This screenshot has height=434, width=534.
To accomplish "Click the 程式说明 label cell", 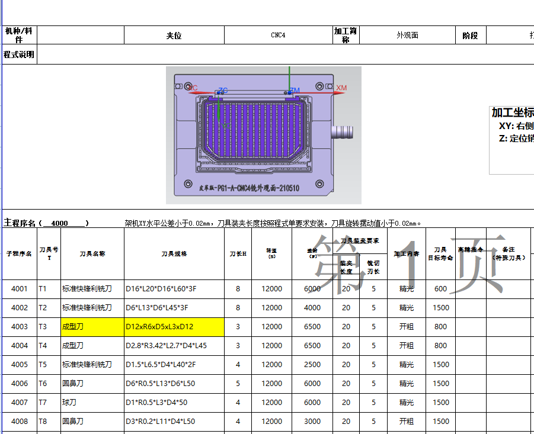I will click(18, 54).
